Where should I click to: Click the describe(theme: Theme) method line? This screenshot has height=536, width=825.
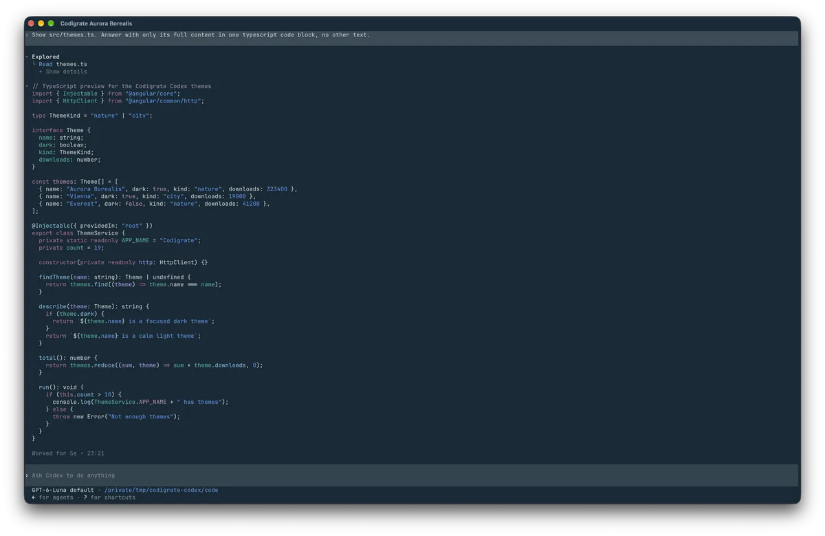[x=94, y=306]
